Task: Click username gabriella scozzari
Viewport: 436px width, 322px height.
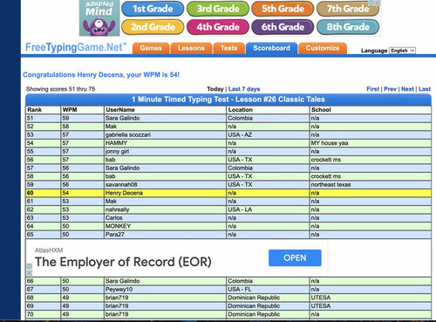Action: pyautogui.click(x=128, y=135)
